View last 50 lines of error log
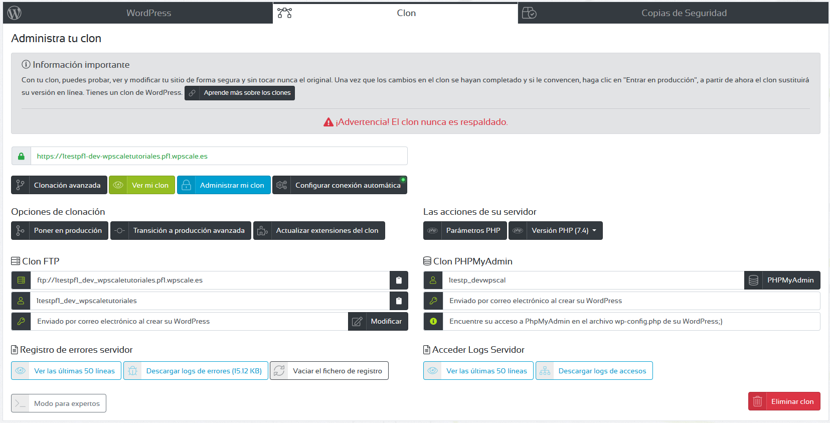Viewport: 830px width, 423px height. (x=66, y=371)
